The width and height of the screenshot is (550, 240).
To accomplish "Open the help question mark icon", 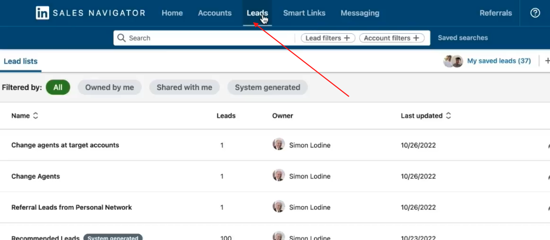I will coord(535,13).
